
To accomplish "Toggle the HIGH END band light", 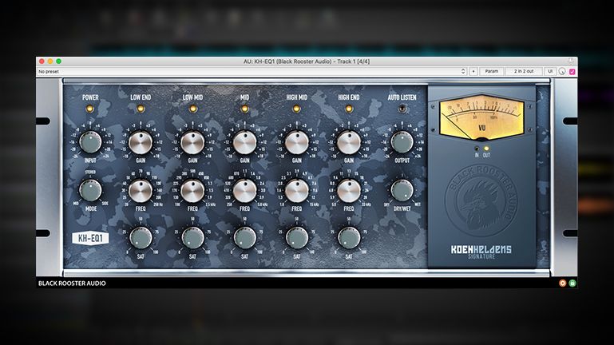I will click(348, 109).
